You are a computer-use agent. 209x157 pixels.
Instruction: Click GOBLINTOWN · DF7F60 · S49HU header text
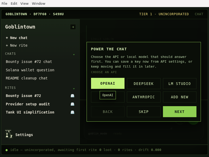(x=35, y=14)
